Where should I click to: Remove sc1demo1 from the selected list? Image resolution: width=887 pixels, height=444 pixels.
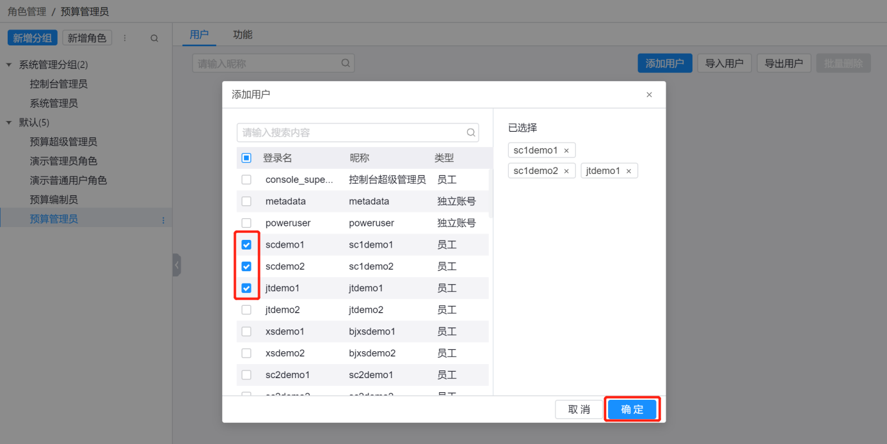click(566, 151)
